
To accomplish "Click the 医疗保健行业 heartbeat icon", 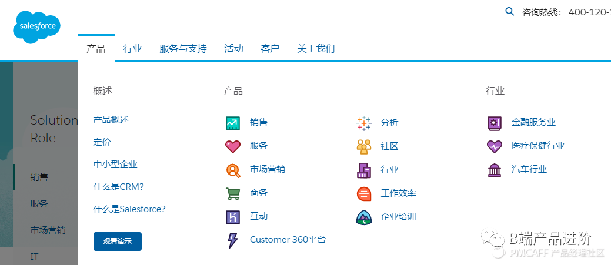I will click(x=495, y=146).
